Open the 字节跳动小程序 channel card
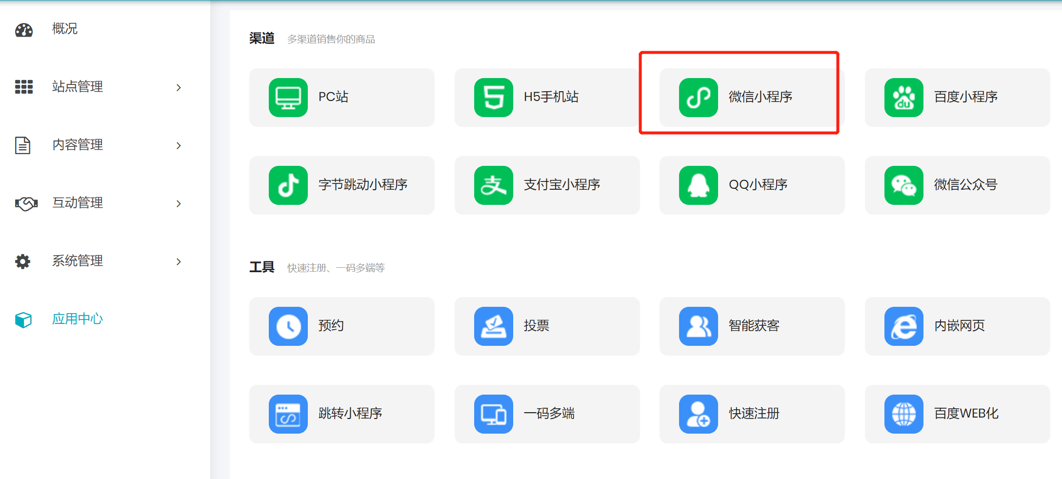This screenshot has width=1062, height=479. (342, 185)
